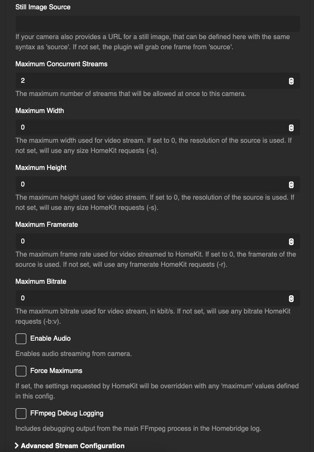The width and height of the screenshot is (314, 452).
Task: Check the Force Maximums option
Action: 21,371
